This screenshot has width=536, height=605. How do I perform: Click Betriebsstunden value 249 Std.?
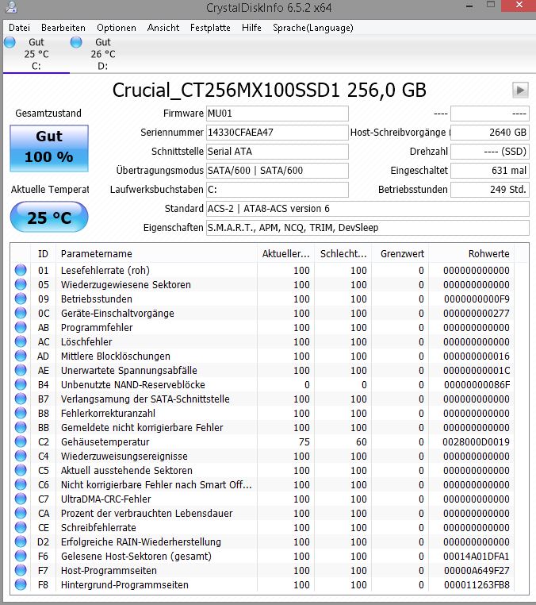tap(490, 190)
